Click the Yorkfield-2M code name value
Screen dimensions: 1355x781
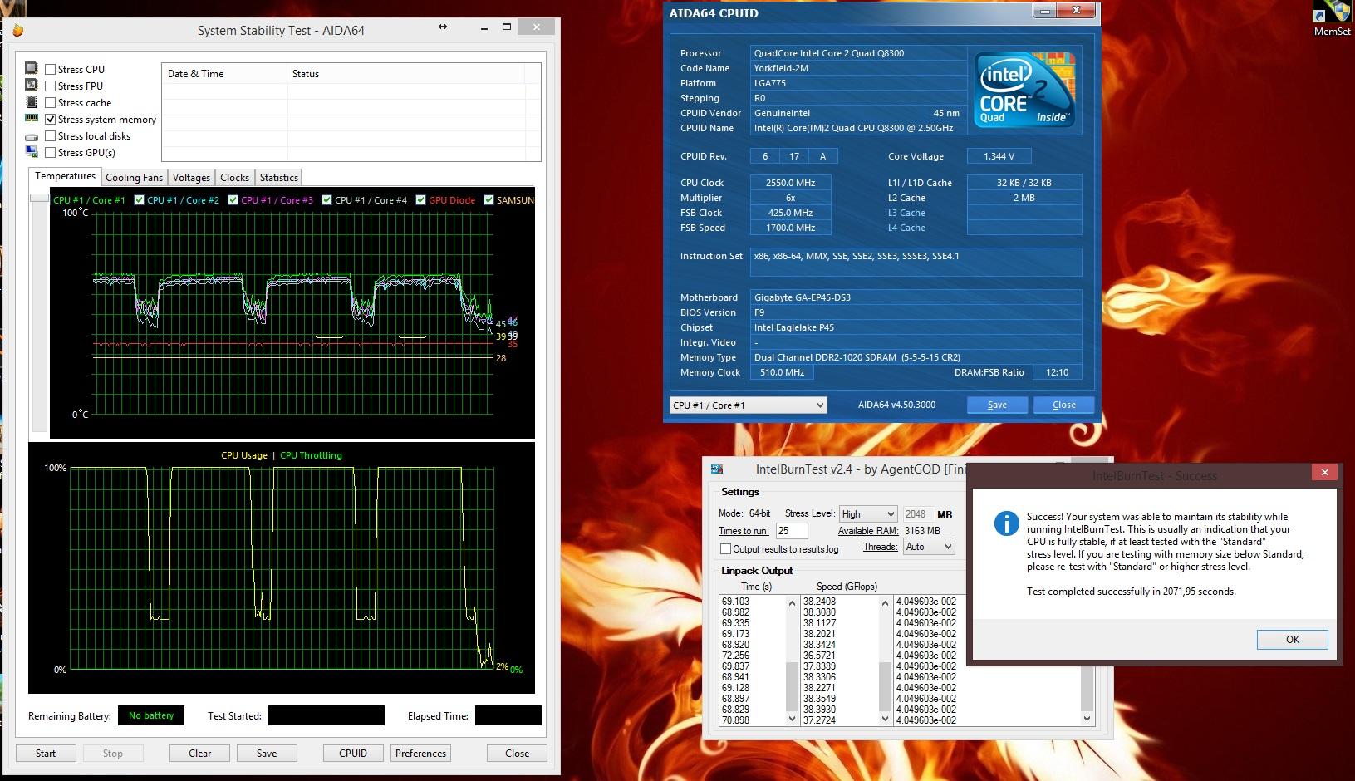click(783, 68)
